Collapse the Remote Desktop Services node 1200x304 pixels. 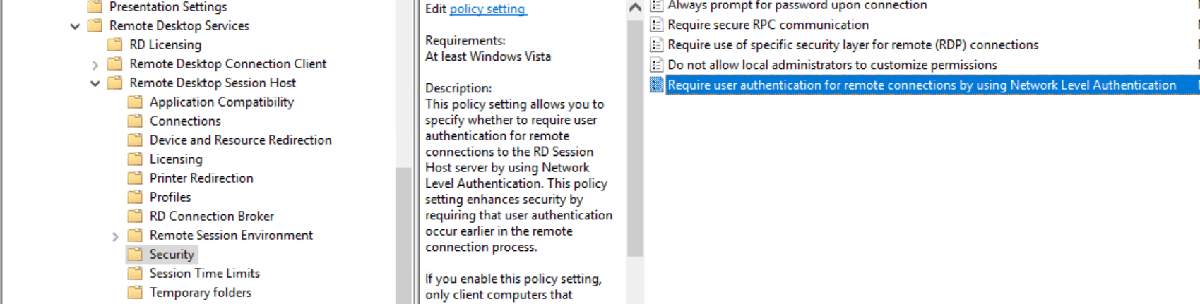(x=75, y=26)
